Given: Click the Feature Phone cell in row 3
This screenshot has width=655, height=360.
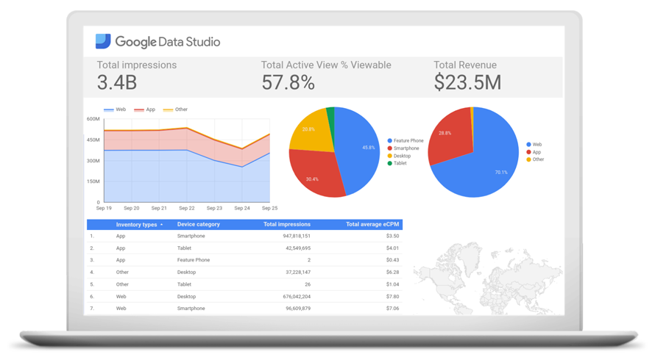Looking at the screenshot, I should point(194,260).
